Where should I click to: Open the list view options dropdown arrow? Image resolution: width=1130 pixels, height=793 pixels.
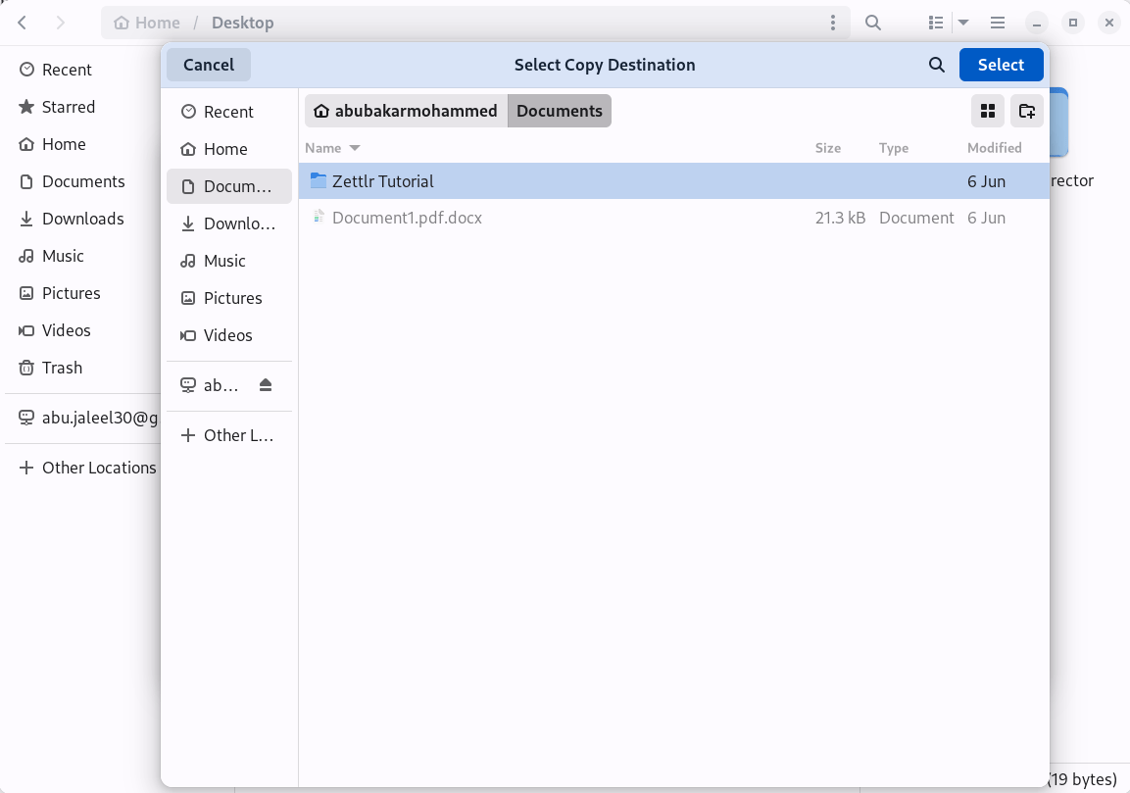tap(962, 22)
